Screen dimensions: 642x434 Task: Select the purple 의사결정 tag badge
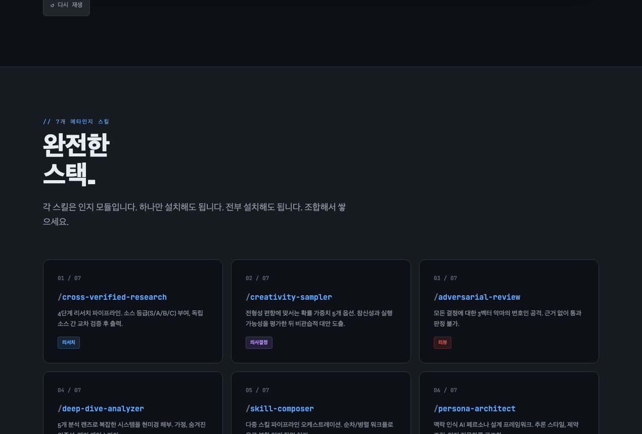(x=259, y=343)
